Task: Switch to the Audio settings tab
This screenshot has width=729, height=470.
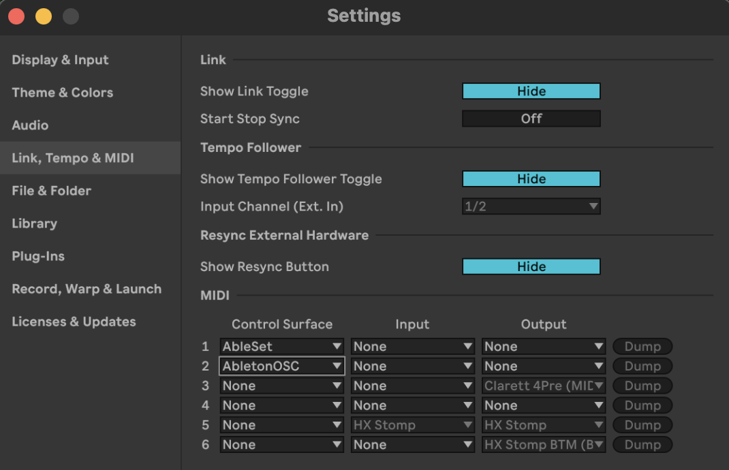Action: (30, 125)
